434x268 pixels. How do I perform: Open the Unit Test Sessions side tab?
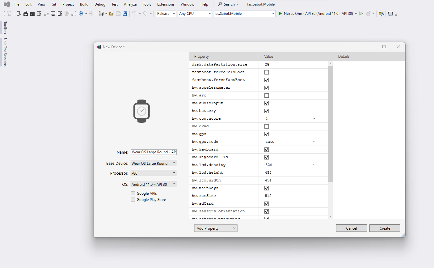pos(5,52)
